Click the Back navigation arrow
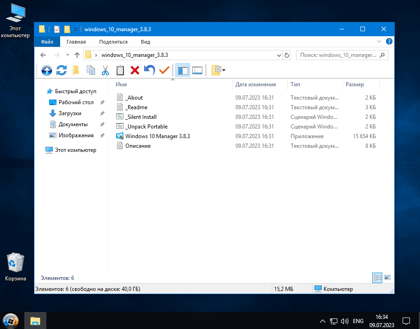 [43, 55]
